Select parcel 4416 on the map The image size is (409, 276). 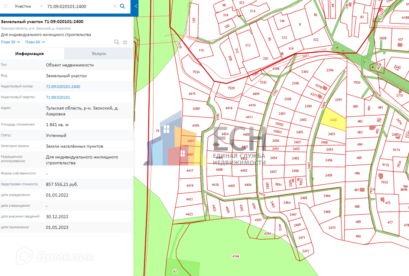click(x=229, y=108)
